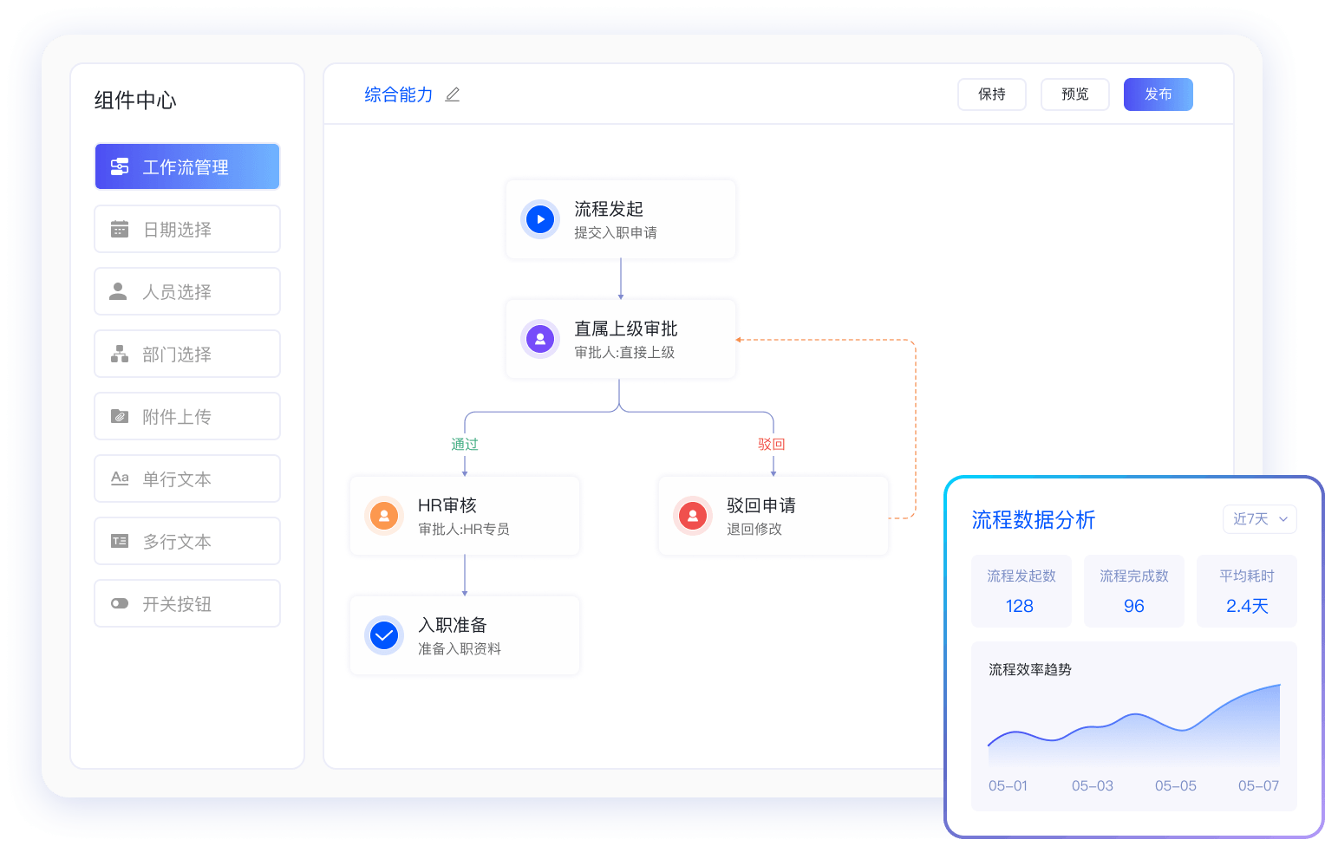This screenshot has width=1325, height=846.
Task: Publish using the 发布 button
Action: [x=1159, y=94]
